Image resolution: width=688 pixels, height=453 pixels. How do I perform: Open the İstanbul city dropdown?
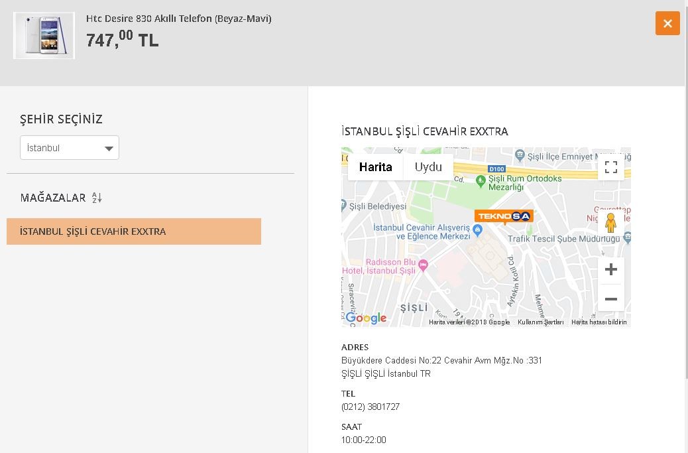(x=70, y=148)
